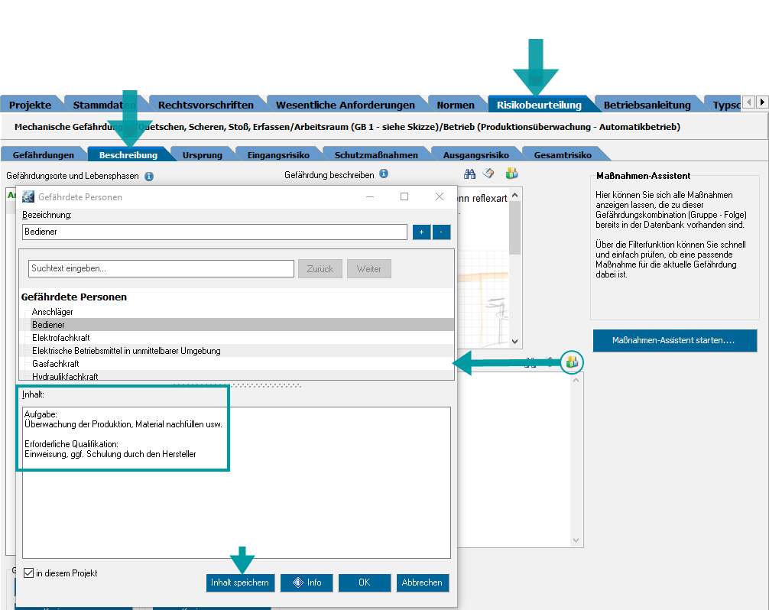Open the Info button in the dialog
Image resolution: width=769 pixels, height=610 pixels.
[307, 582]
